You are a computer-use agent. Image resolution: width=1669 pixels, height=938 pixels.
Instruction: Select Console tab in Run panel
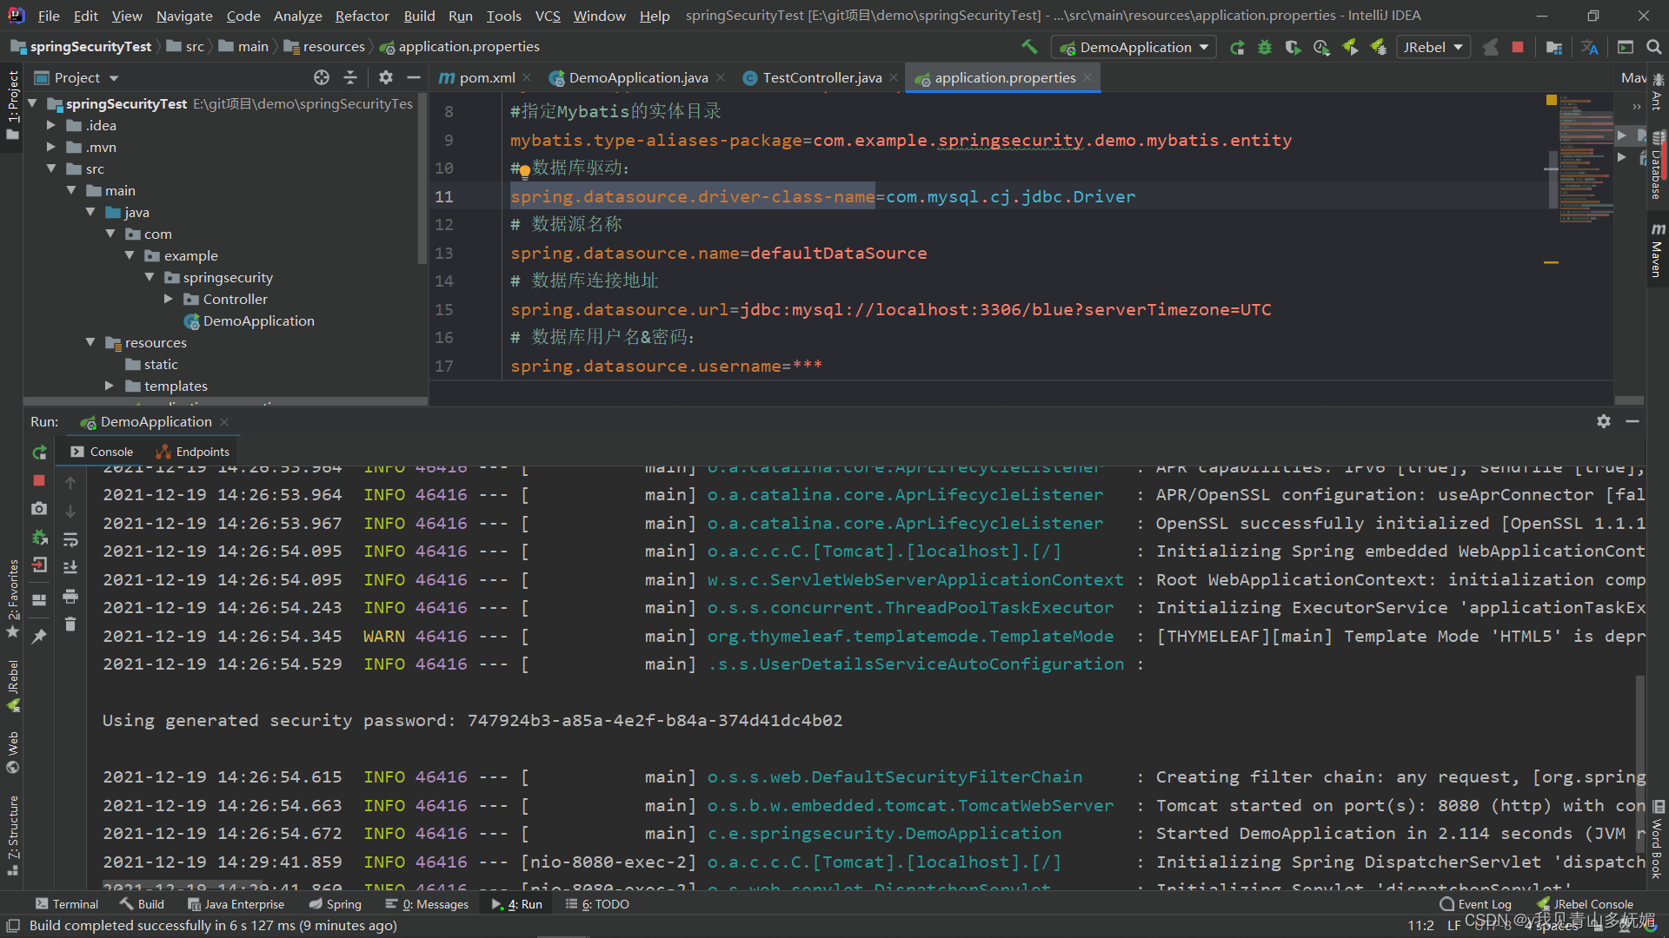[102, 452]
